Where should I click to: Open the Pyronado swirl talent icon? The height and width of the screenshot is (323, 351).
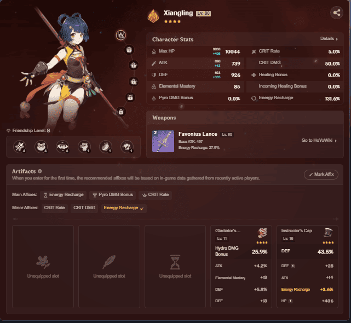tap(62, 147)
